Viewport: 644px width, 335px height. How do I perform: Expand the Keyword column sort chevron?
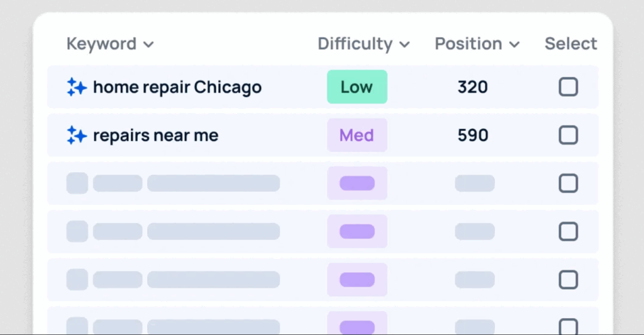point(148,45)
